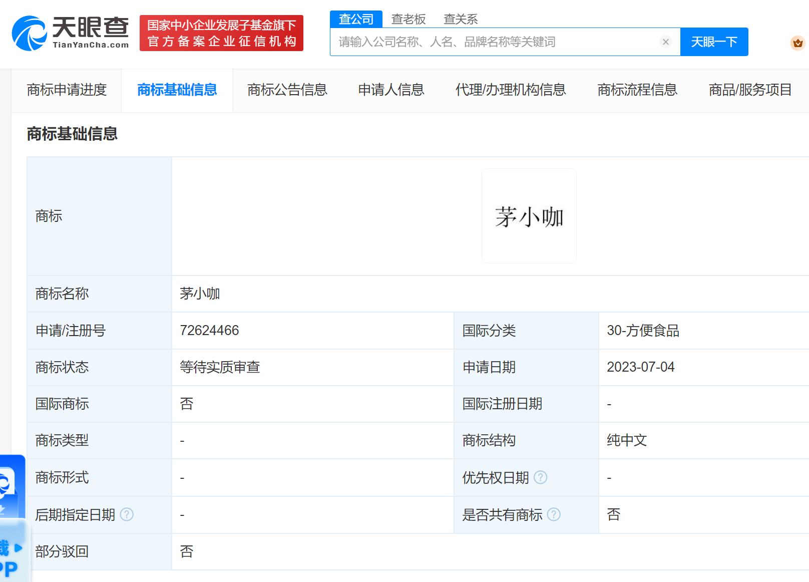Click help icon beside 是否共有商标
This screenshot has width=809, height=582.
[554, 514]
